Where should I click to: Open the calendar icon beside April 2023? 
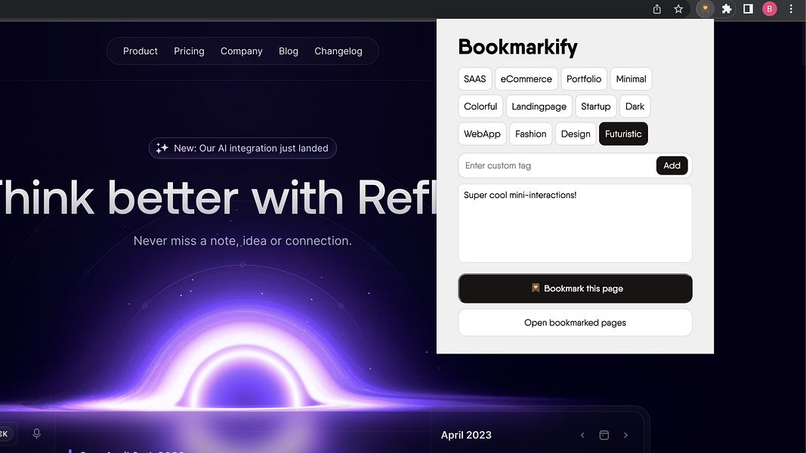[x=604, y=435]
